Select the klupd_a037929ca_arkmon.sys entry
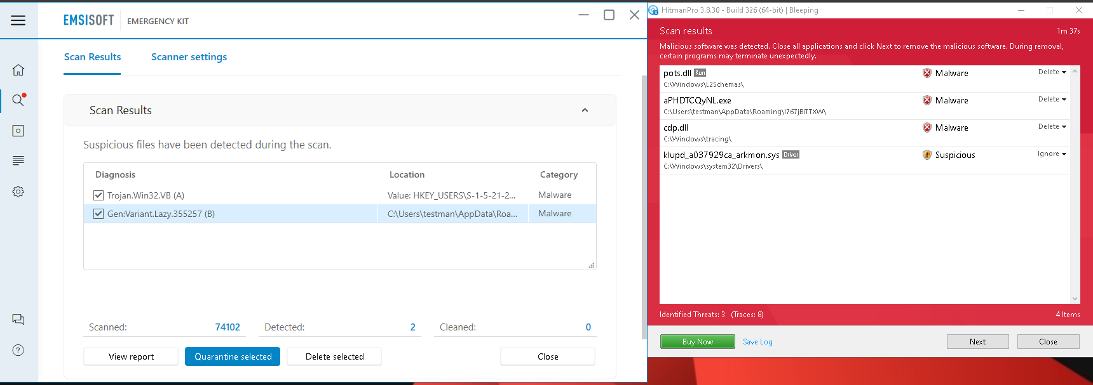The image size is (1093, 385). [x=864, y=160]
